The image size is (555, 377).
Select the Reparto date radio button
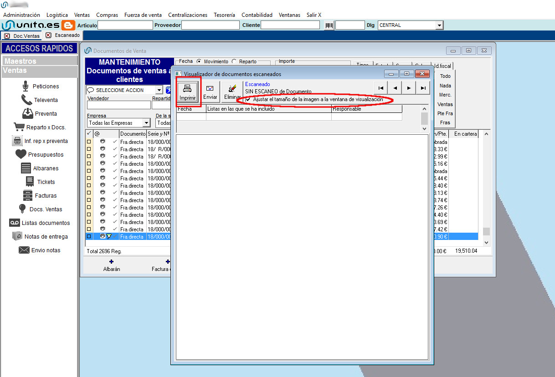tap(234, 61)
